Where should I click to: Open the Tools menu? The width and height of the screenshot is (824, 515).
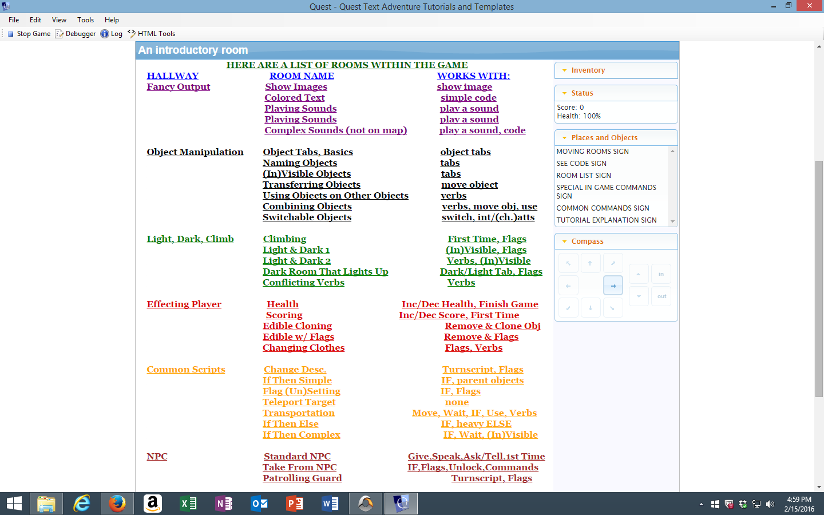[85, 19]
